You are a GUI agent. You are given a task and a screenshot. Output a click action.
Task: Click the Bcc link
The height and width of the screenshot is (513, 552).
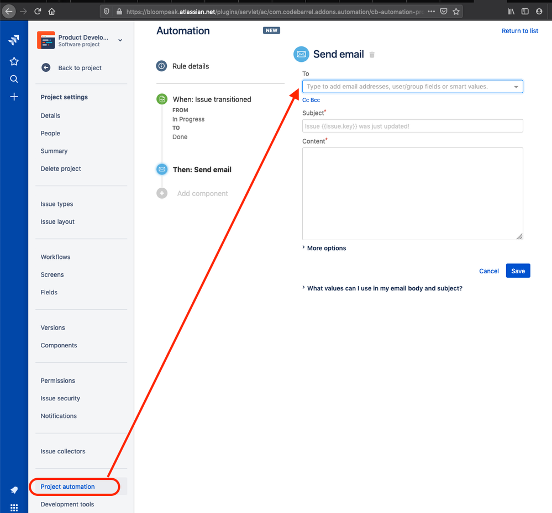click(316, 100)
